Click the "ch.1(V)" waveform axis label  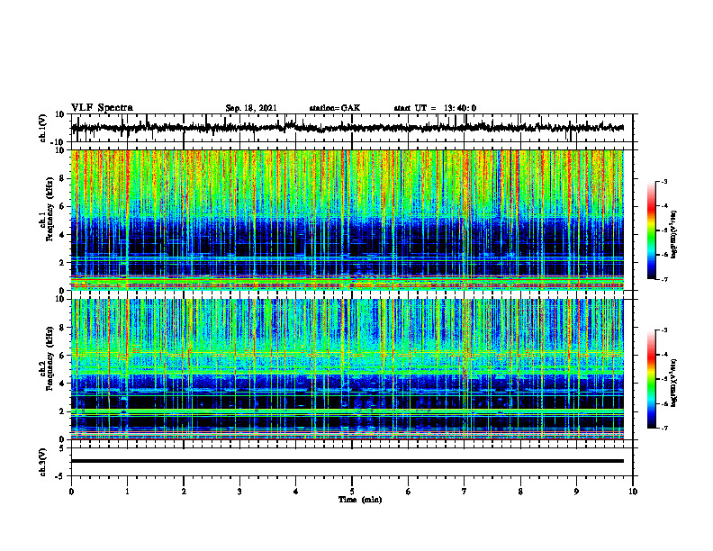[x=43, y=128]
